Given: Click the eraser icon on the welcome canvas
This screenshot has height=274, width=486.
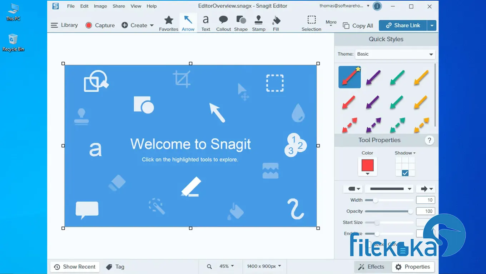Looking at the screenshot, I should [117, 183].
